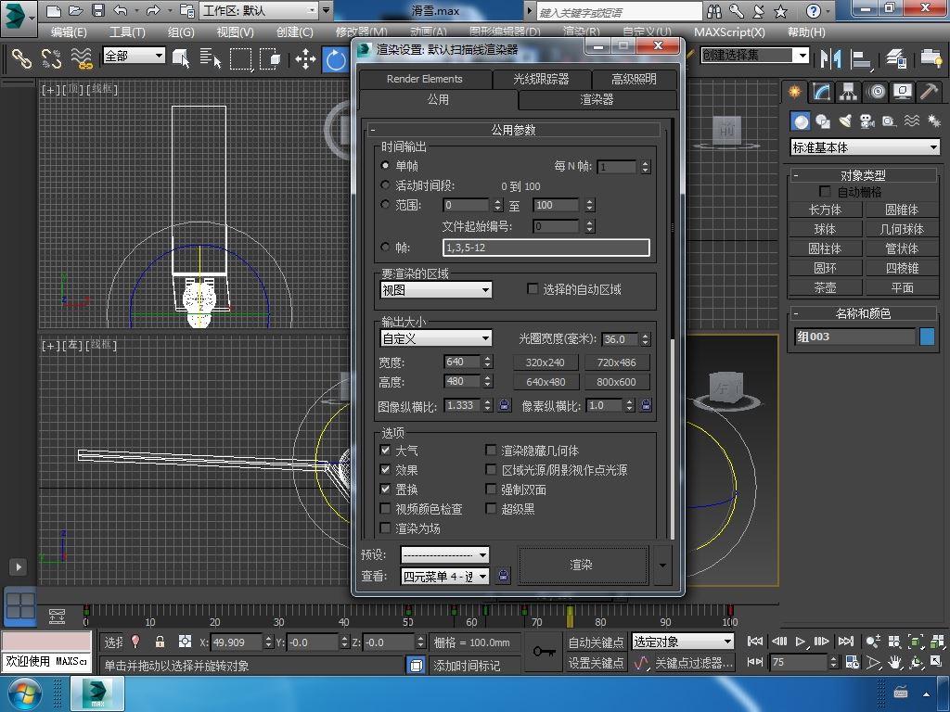Image resolution: width=950 pixels, height=712 pixels.
Task: Open the 选定对象 key filter dropdown
Action: [682, 642]
